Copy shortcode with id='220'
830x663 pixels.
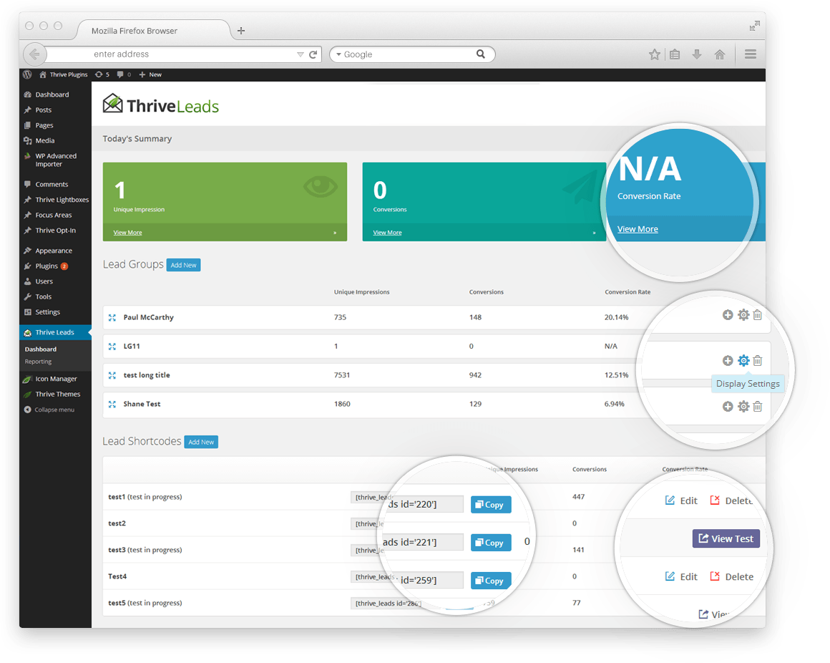point(491,505)
